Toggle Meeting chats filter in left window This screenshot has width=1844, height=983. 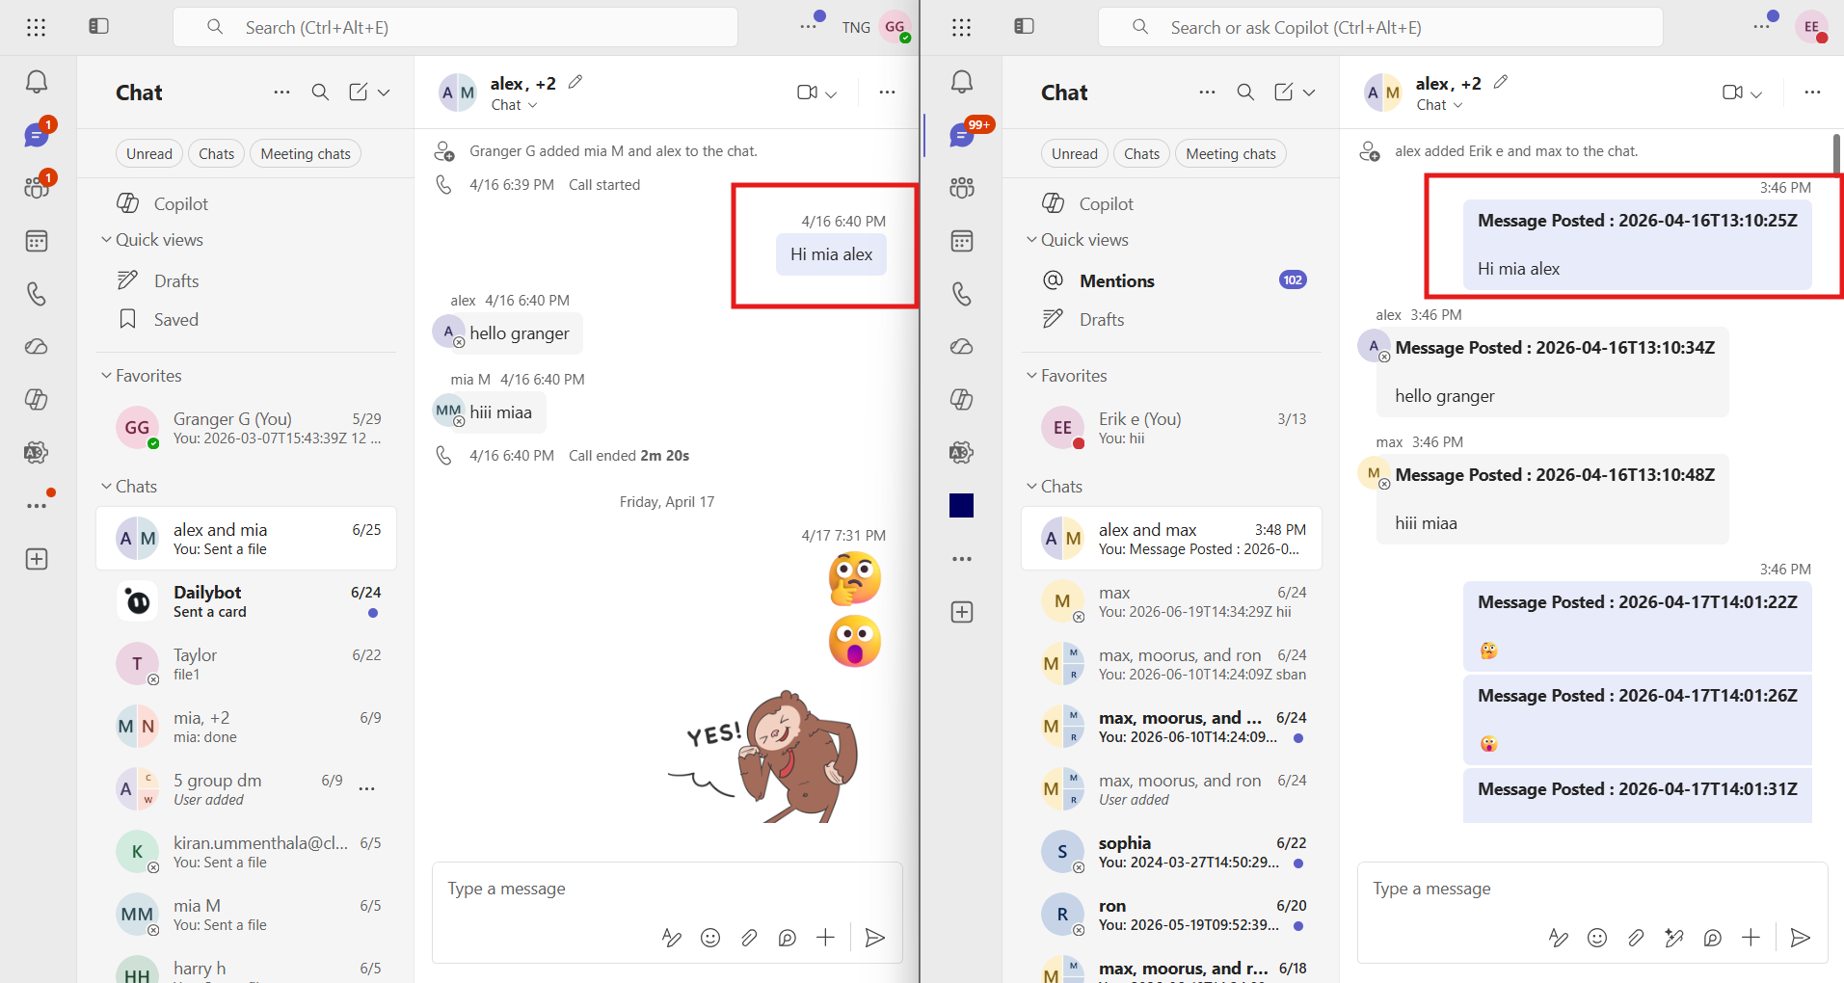(306, 154)
